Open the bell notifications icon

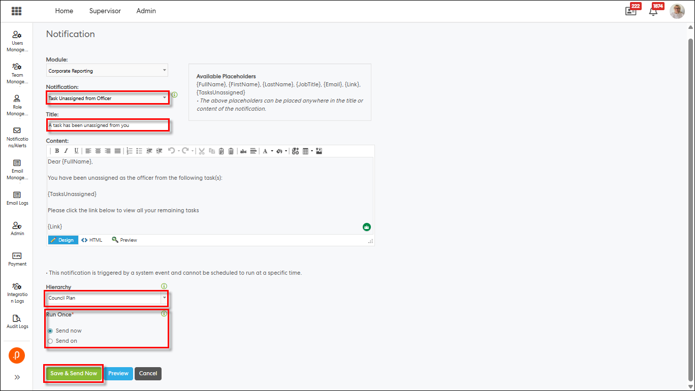(653, 11)
